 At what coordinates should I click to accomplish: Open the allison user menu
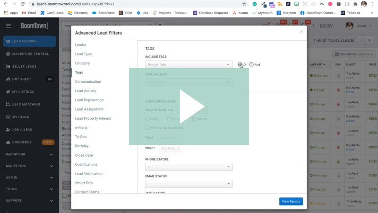coord(359,26)
